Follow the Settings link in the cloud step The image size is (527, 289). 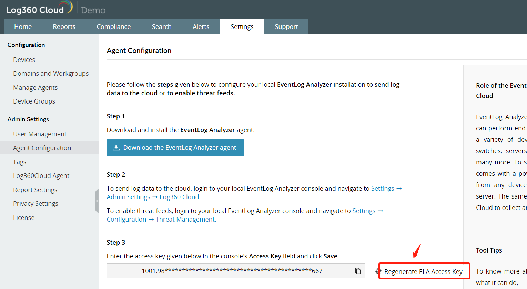[383, 188]
